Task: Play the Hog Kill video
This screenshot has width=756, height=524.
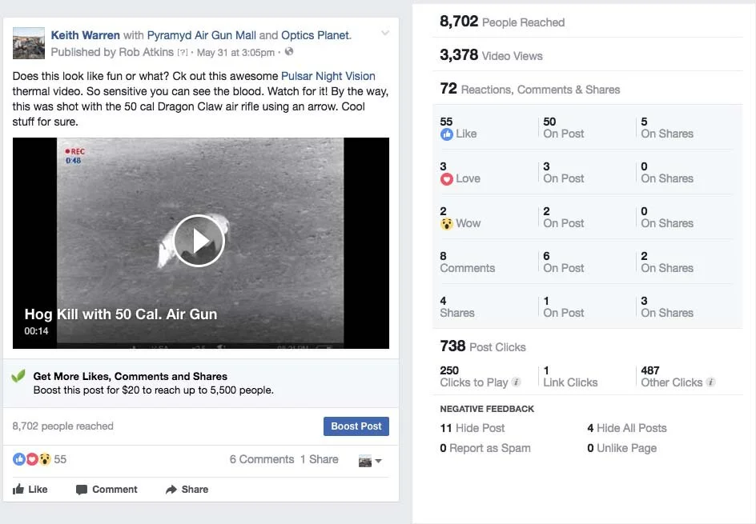Action: pos(199,240)
